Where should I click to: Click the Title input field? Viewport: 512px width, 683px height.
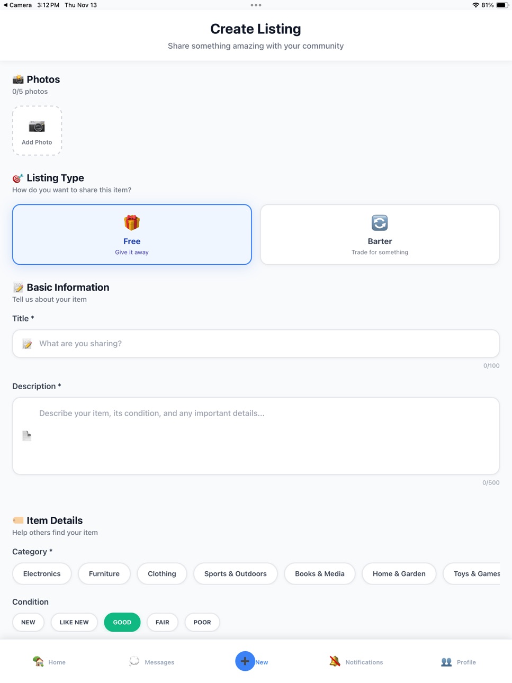(x=256, y=344)
